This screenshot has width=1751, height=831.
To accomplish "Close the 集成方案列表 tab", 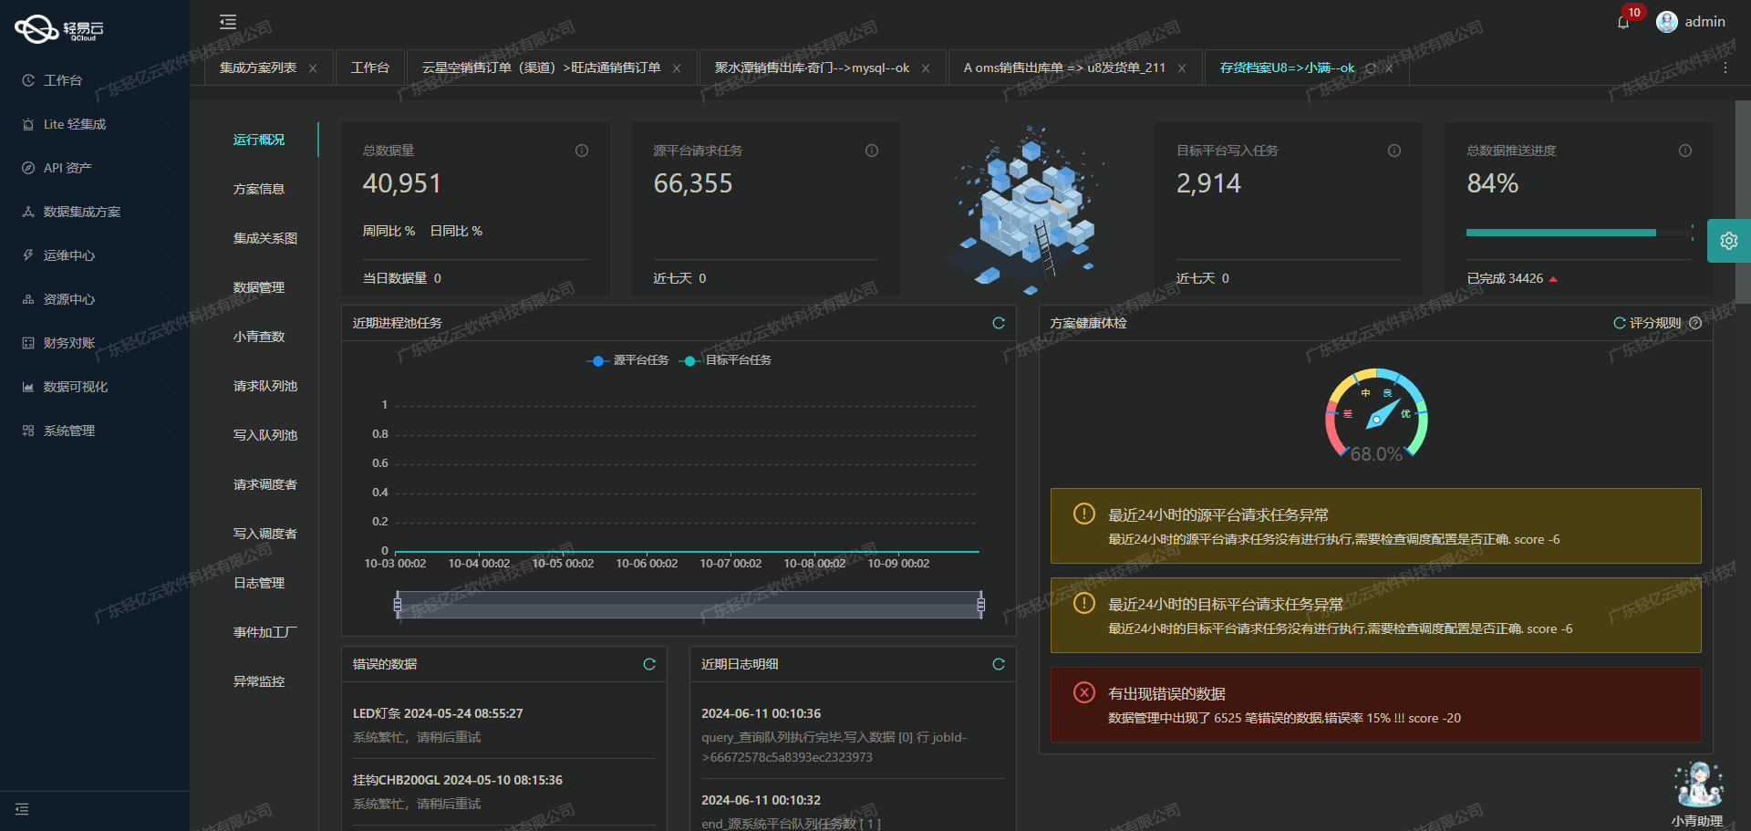I will [x=313, y=68].
